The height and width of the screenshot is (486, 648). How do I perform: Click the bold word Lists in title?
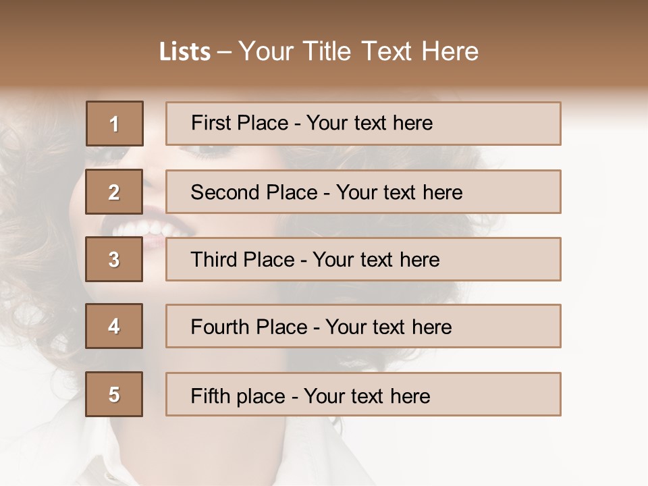[x=185, y=51]
